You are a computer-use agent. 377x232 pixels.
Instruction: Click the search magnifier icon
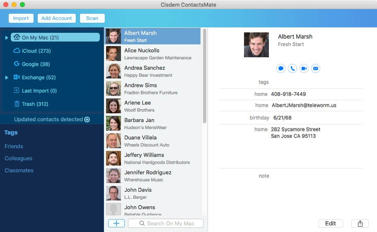[142, 223]
